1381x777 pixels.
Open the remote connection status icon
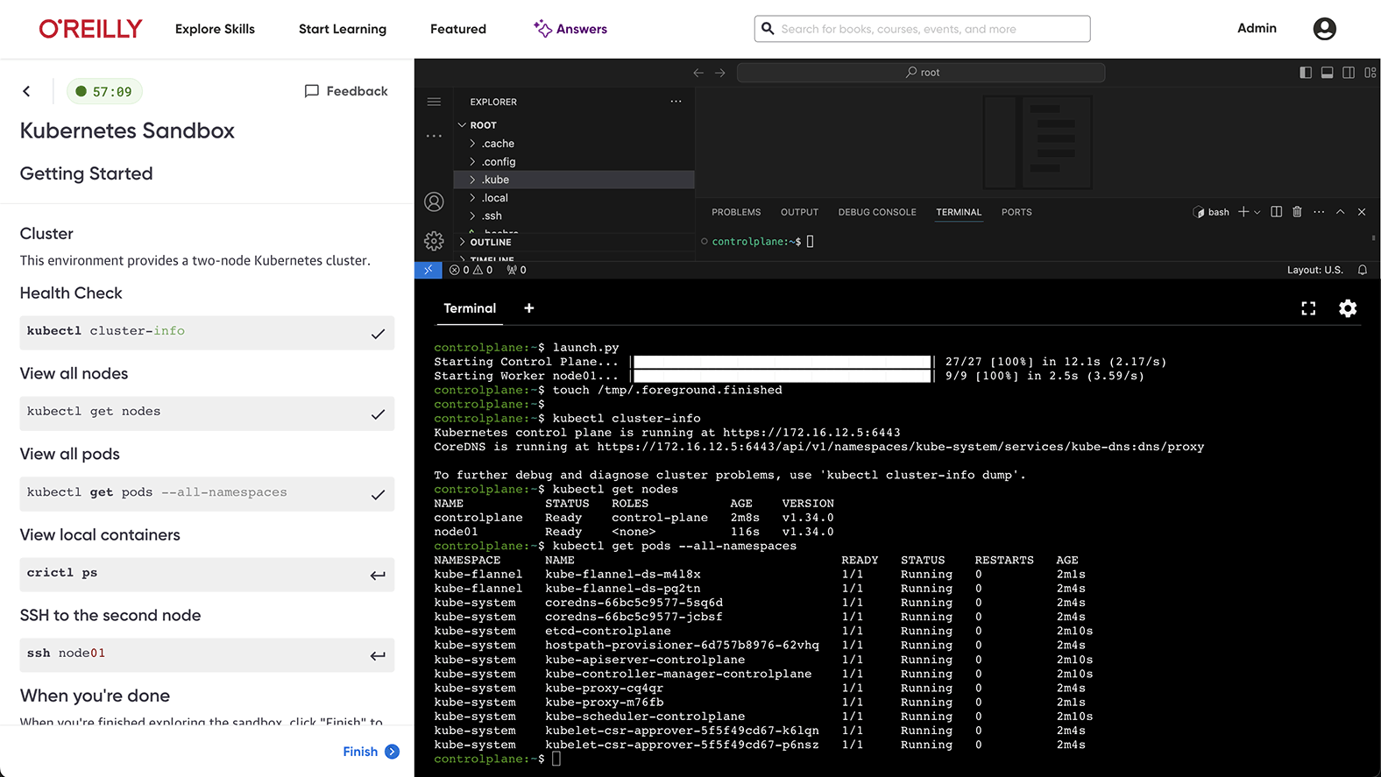tap(428, 270)
